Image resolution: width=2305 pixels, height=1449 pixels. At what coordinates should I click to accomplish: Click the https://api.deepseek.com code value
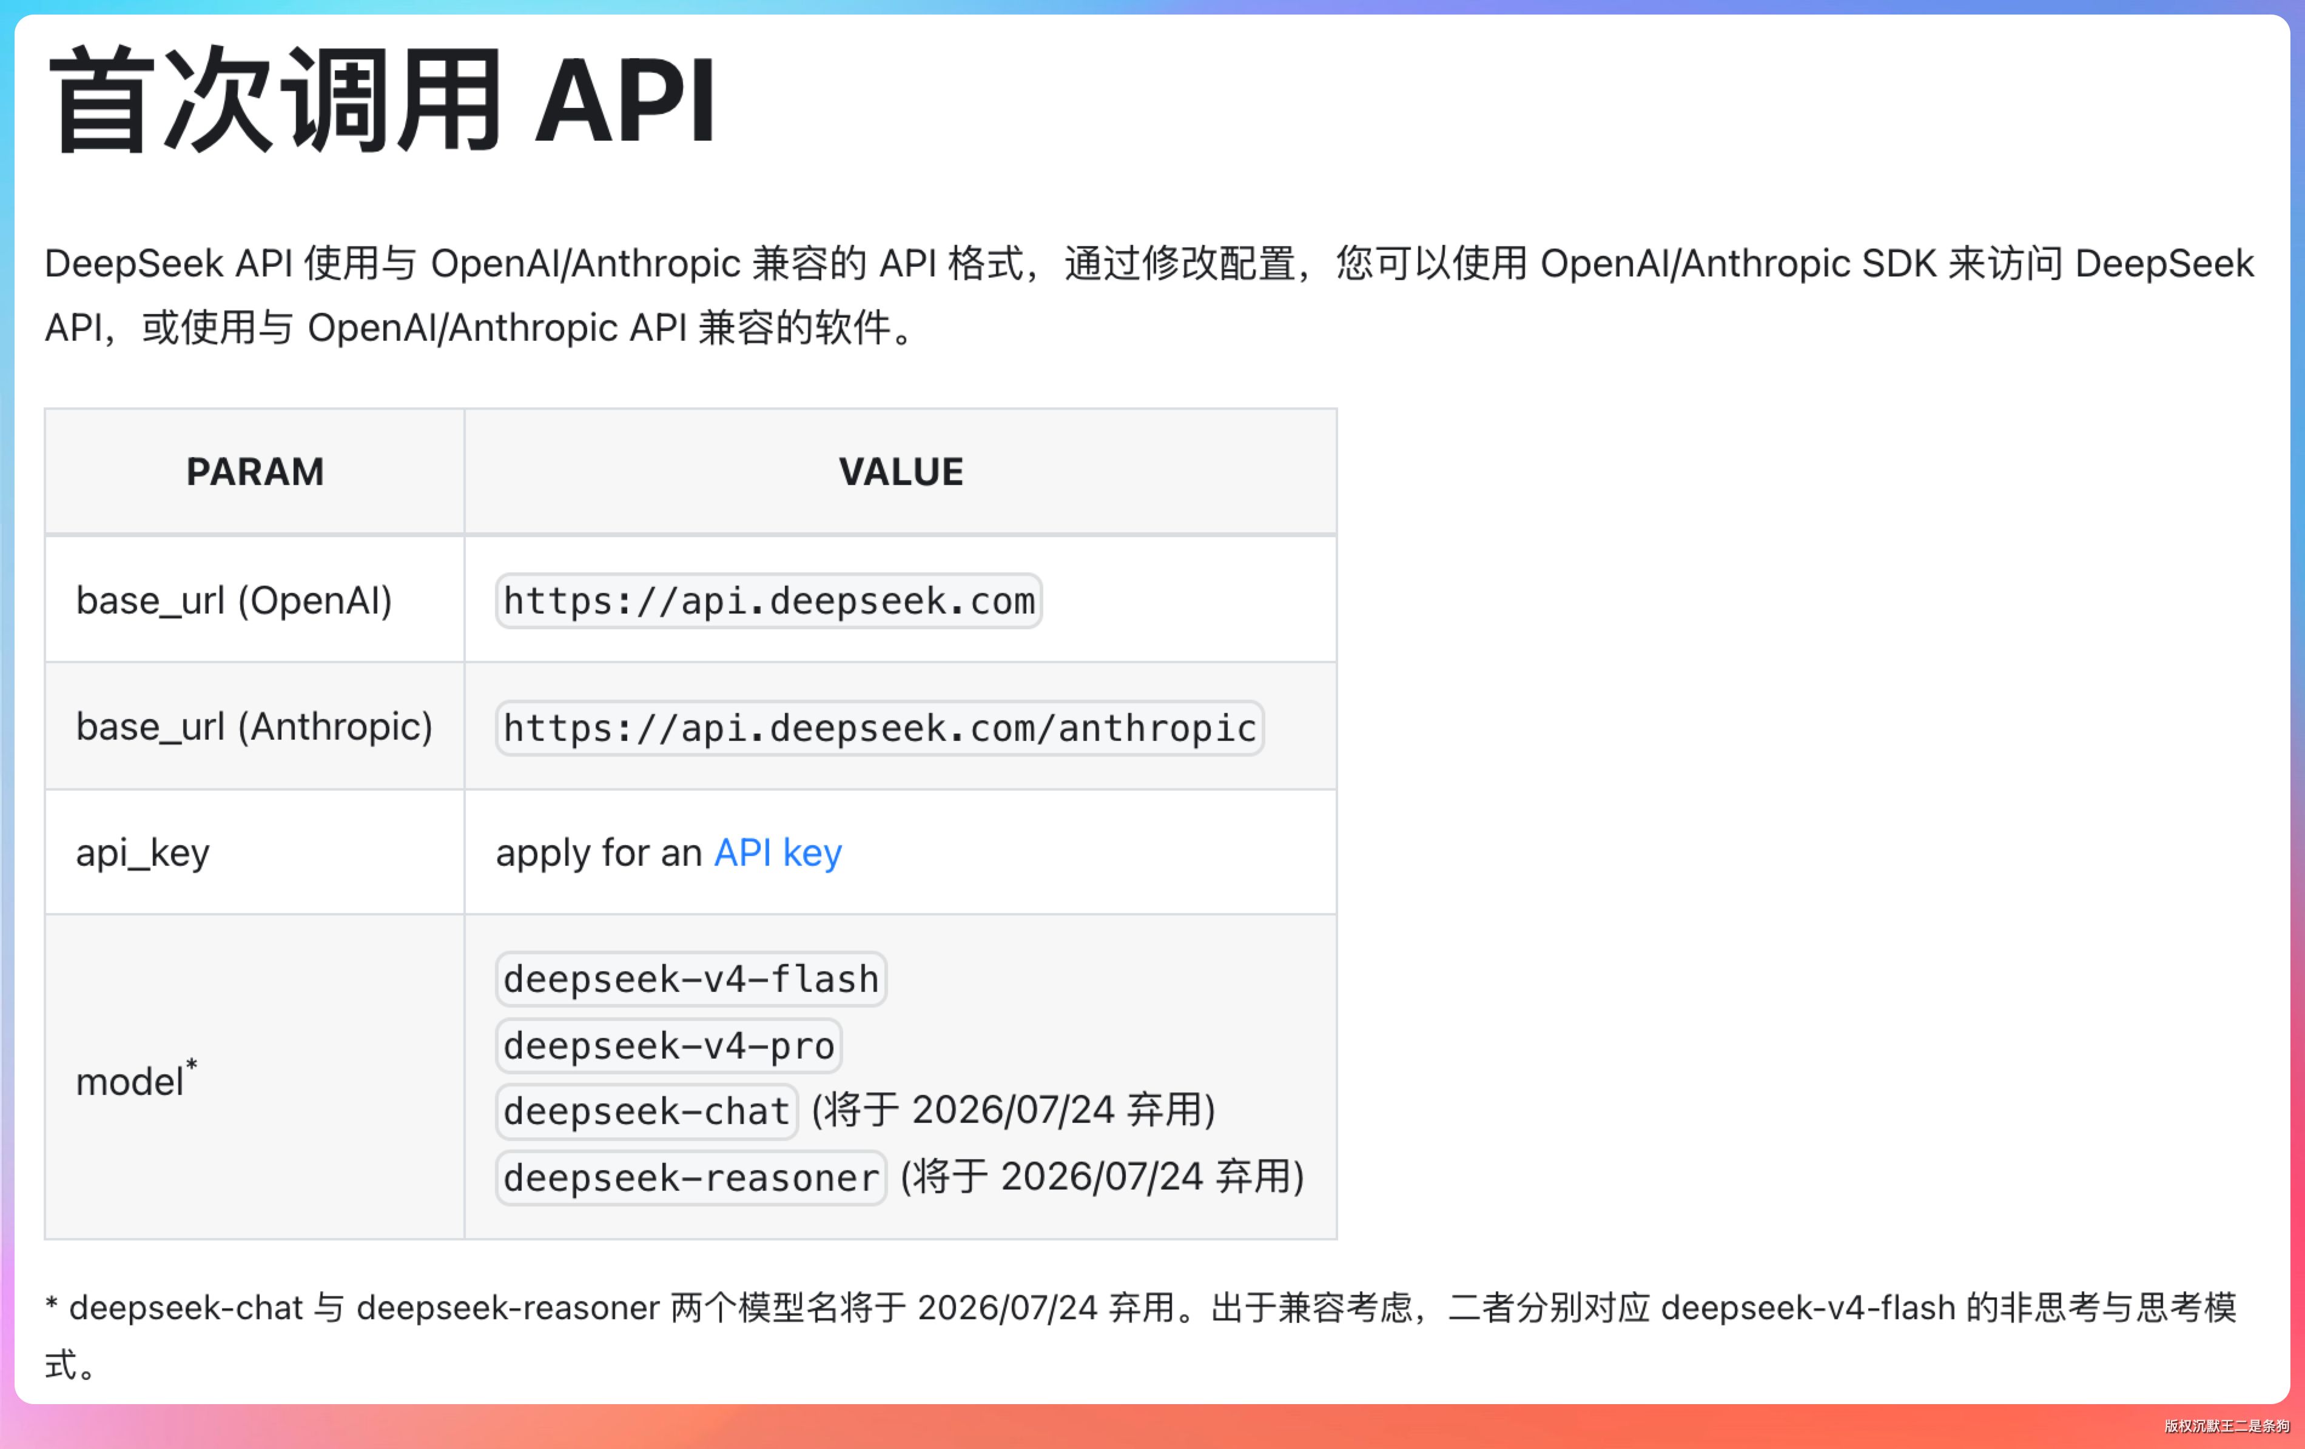769,601
